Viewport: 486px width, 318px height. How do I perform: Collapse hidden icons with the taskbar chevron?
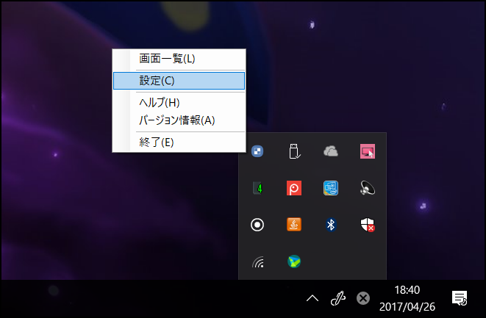pyautogui.click(x=312, y=298)
